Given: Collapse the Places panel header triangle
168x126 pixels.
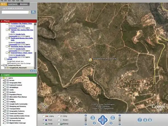Looking at the screenshot, I should (x=2, y=21).
